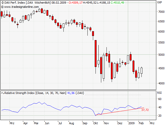
Task: Click the low value L:4198,15
Action: click(x=104, y=3)
